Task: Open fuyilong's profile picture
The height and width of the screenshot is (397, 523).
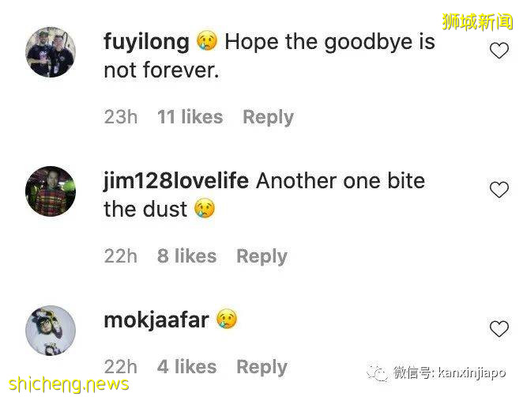Action: click(x=51, y=52)
